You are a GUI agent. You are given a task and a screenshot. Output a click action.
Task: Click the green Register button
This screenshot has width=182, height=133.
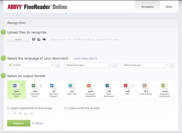19,123
